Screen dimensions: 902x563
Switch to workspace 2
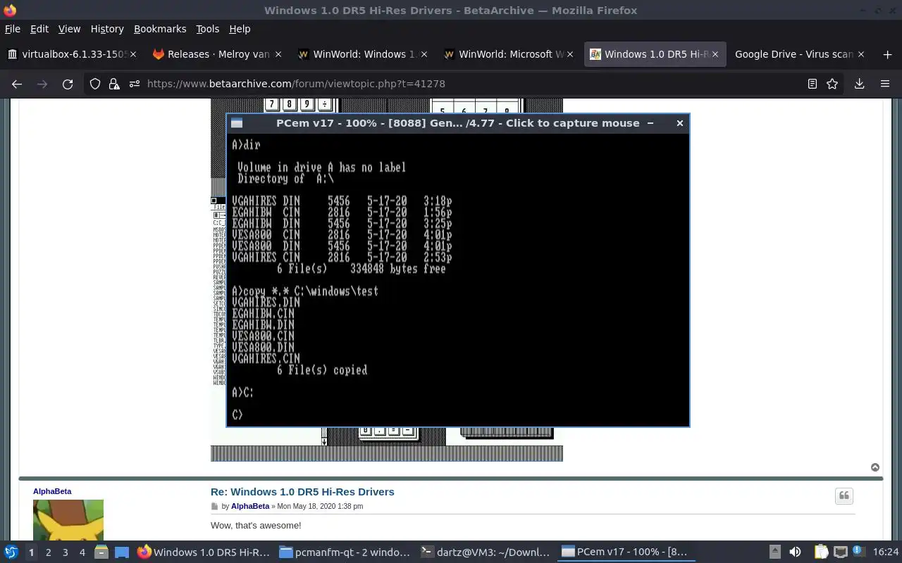(x=48, y=552)
